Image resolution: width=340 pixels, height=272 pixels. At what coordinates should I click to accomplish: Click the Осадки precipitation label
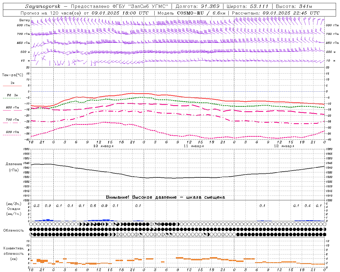click(x=14, y=209)
